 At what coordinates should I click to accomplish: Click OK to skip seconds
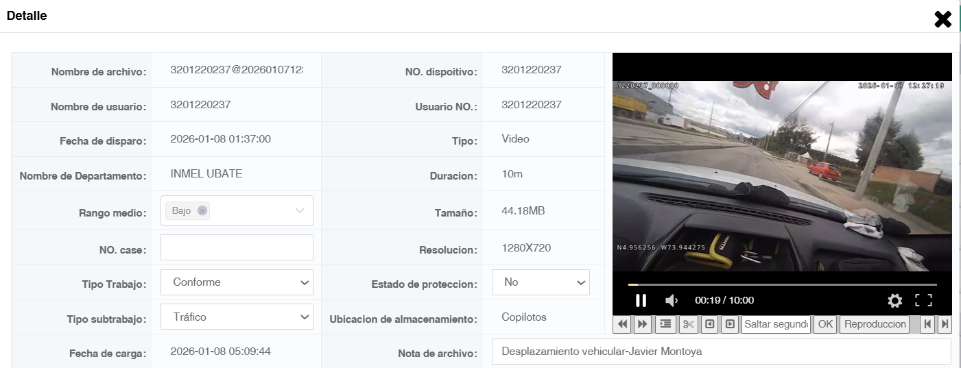[x=826, y=324]
